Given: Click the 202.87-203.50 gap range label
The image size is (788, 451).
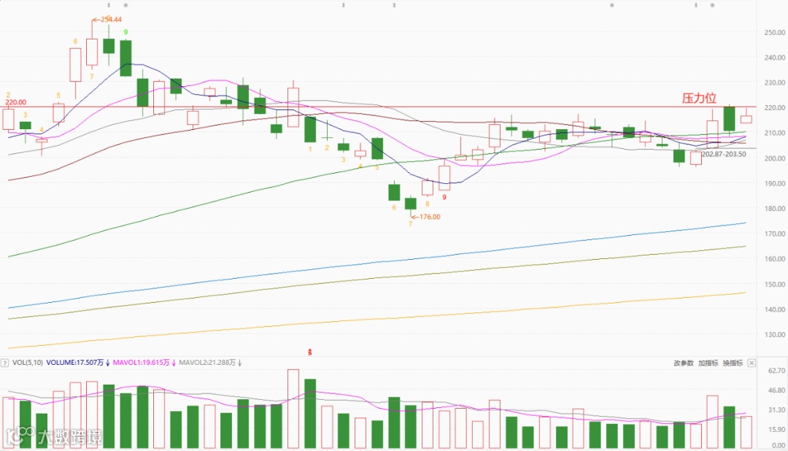Looking at the screenshot, I should (725, 154).
